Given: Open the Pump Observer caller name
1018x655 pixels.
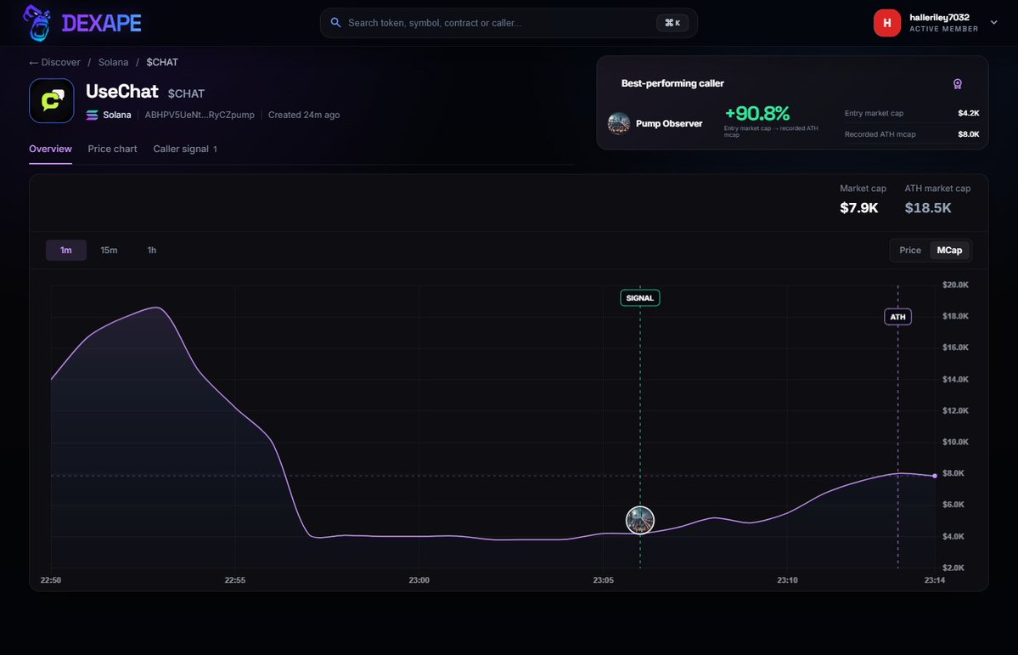Looking at the screenshot, I should pos(669,123).
